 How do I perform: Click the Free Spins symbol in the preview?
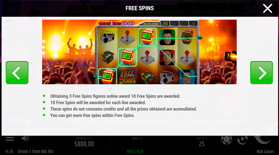(128, 77)
